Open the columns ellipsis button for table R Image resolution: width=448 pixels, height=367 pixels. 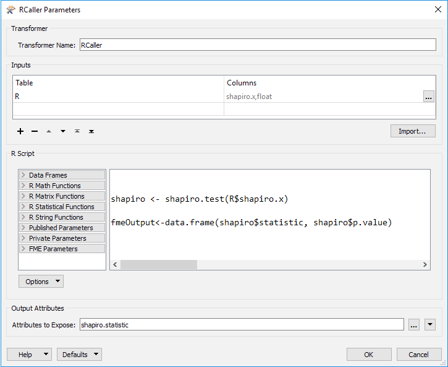click(x=428, y=97)
